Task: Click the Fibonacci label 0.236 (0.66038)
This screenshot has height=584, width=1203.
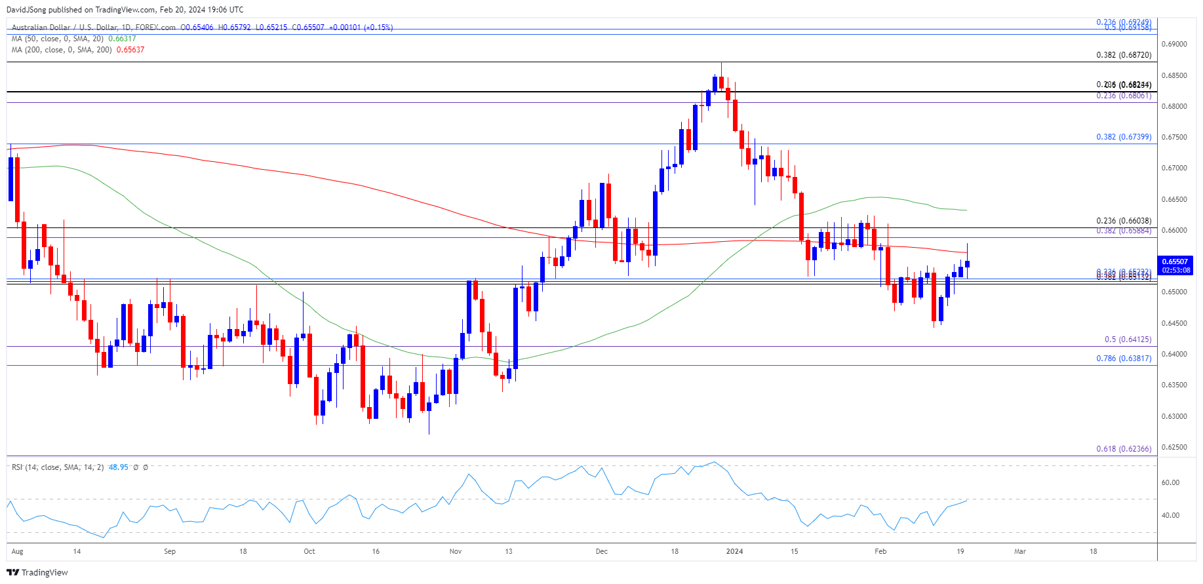Action: coord(1124,222)
